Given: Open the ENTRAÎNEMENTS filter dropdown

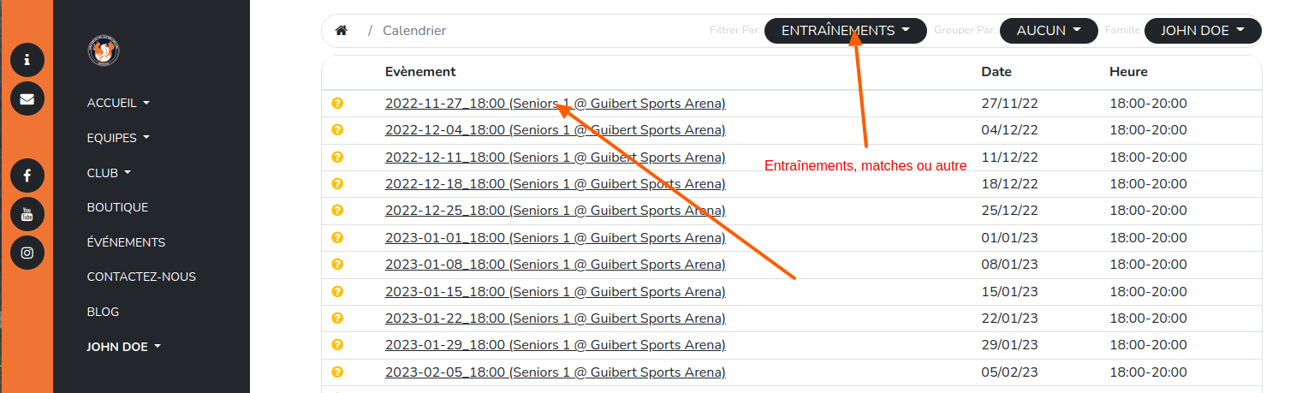Looking at the screenshot, I should pos(845,31).
